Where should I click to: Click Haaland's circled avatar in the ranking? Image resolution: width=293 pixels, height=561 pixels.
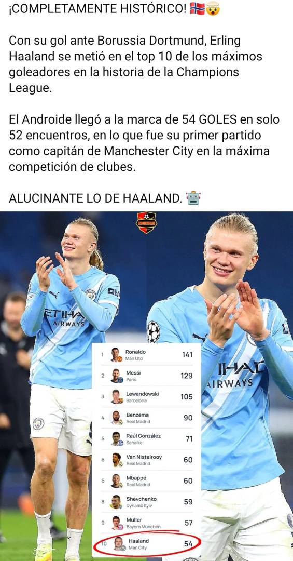coord(119,544)
